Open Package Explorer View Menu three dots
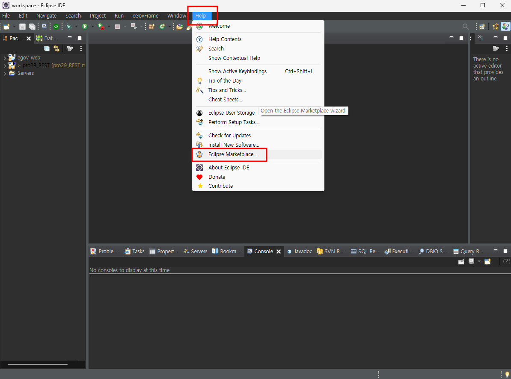511x379 pixels. (x=81, y=48)
